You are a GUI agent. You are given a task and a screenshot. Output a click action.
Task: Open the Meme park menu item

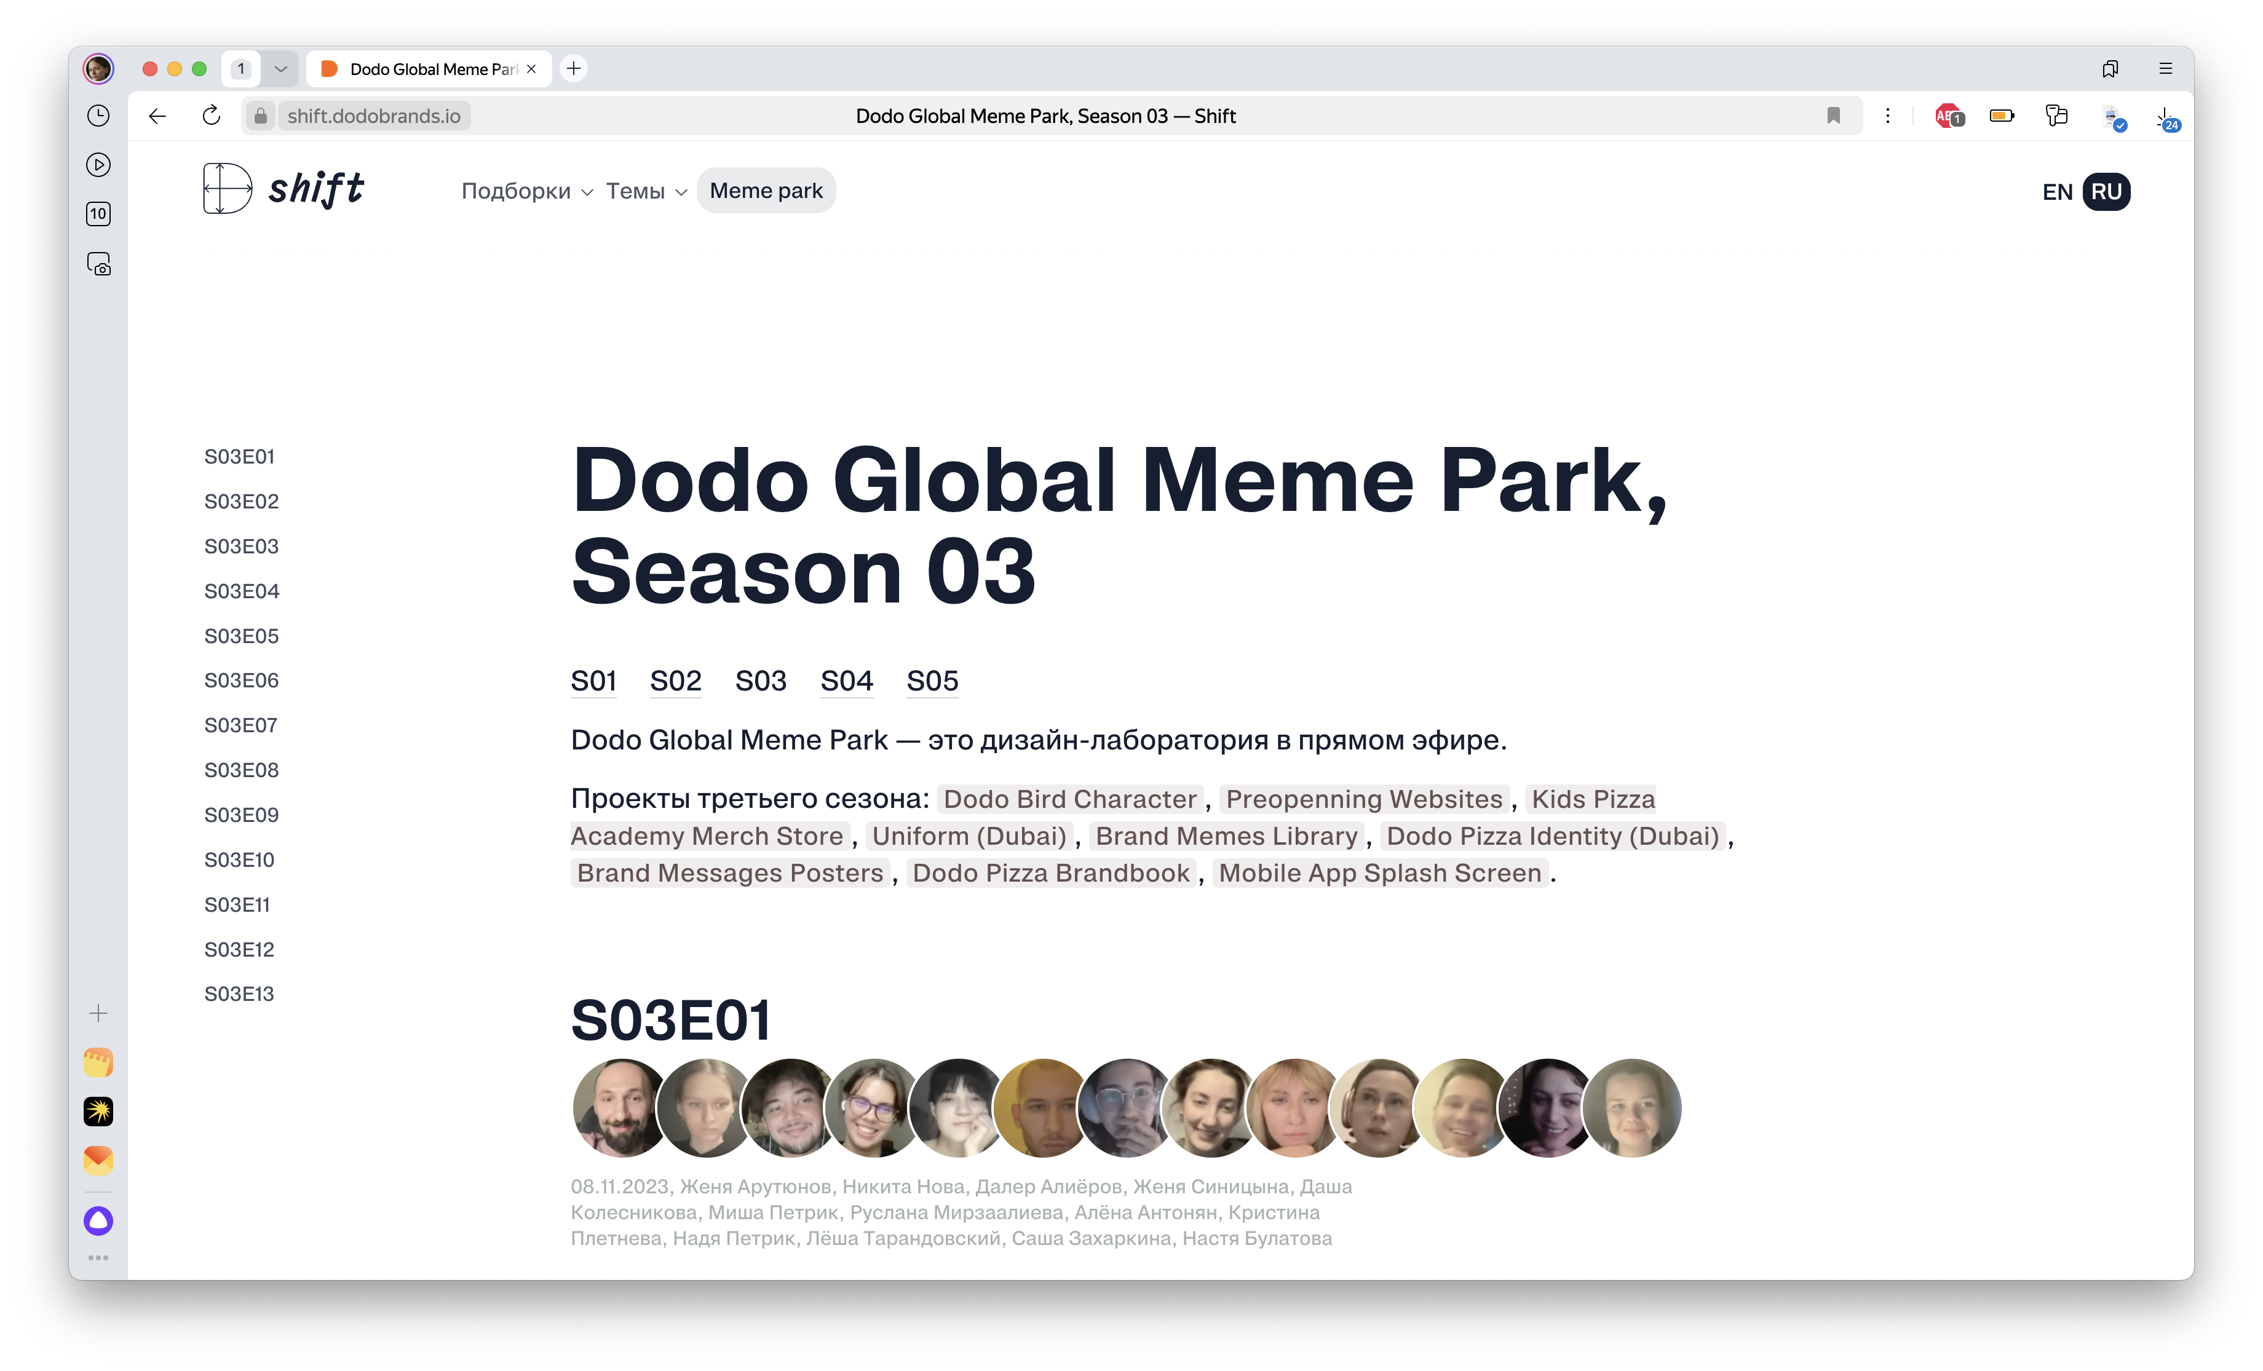(766, 191)
